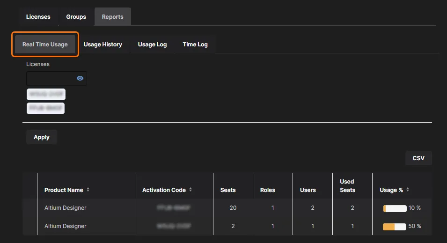
Task: Select the first blurred license tag
Action: point(46,94)
